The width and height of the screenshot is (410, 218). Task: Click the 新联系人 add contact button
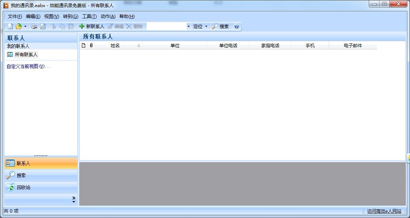[x=92, y=26]
